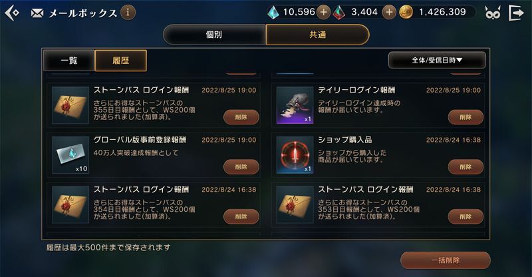This screenshot has width=532, height=277.
Task: Tap the daily login reward item thumbnail
Action: click(295, 105)
